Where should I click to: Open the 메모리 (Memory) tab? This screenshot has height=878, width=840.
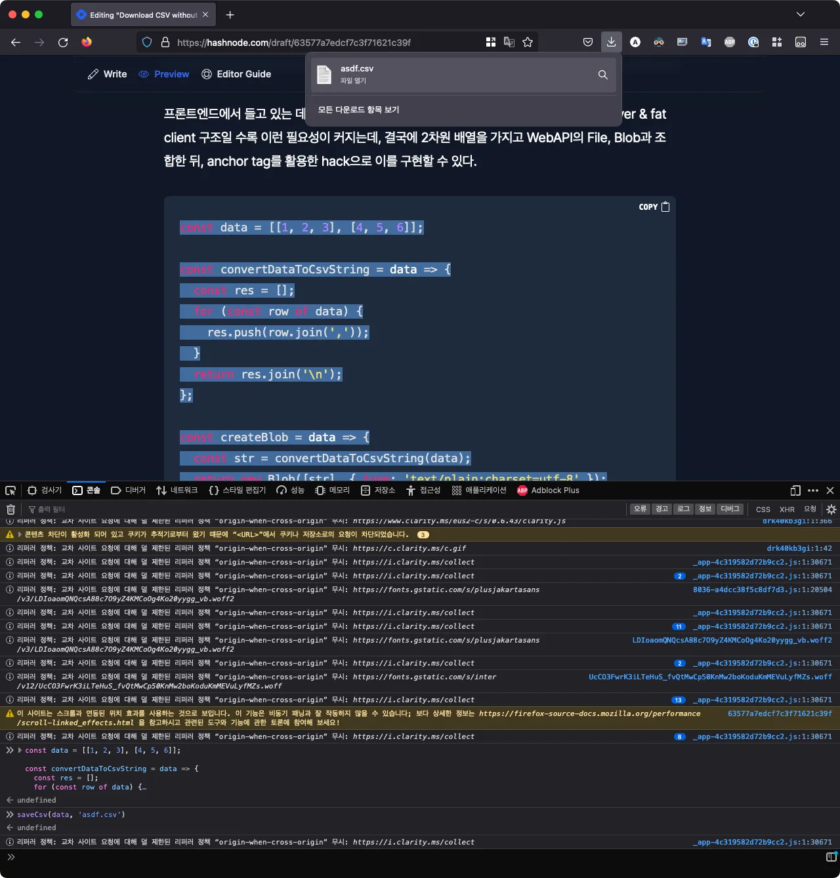(x=333, y=490)
